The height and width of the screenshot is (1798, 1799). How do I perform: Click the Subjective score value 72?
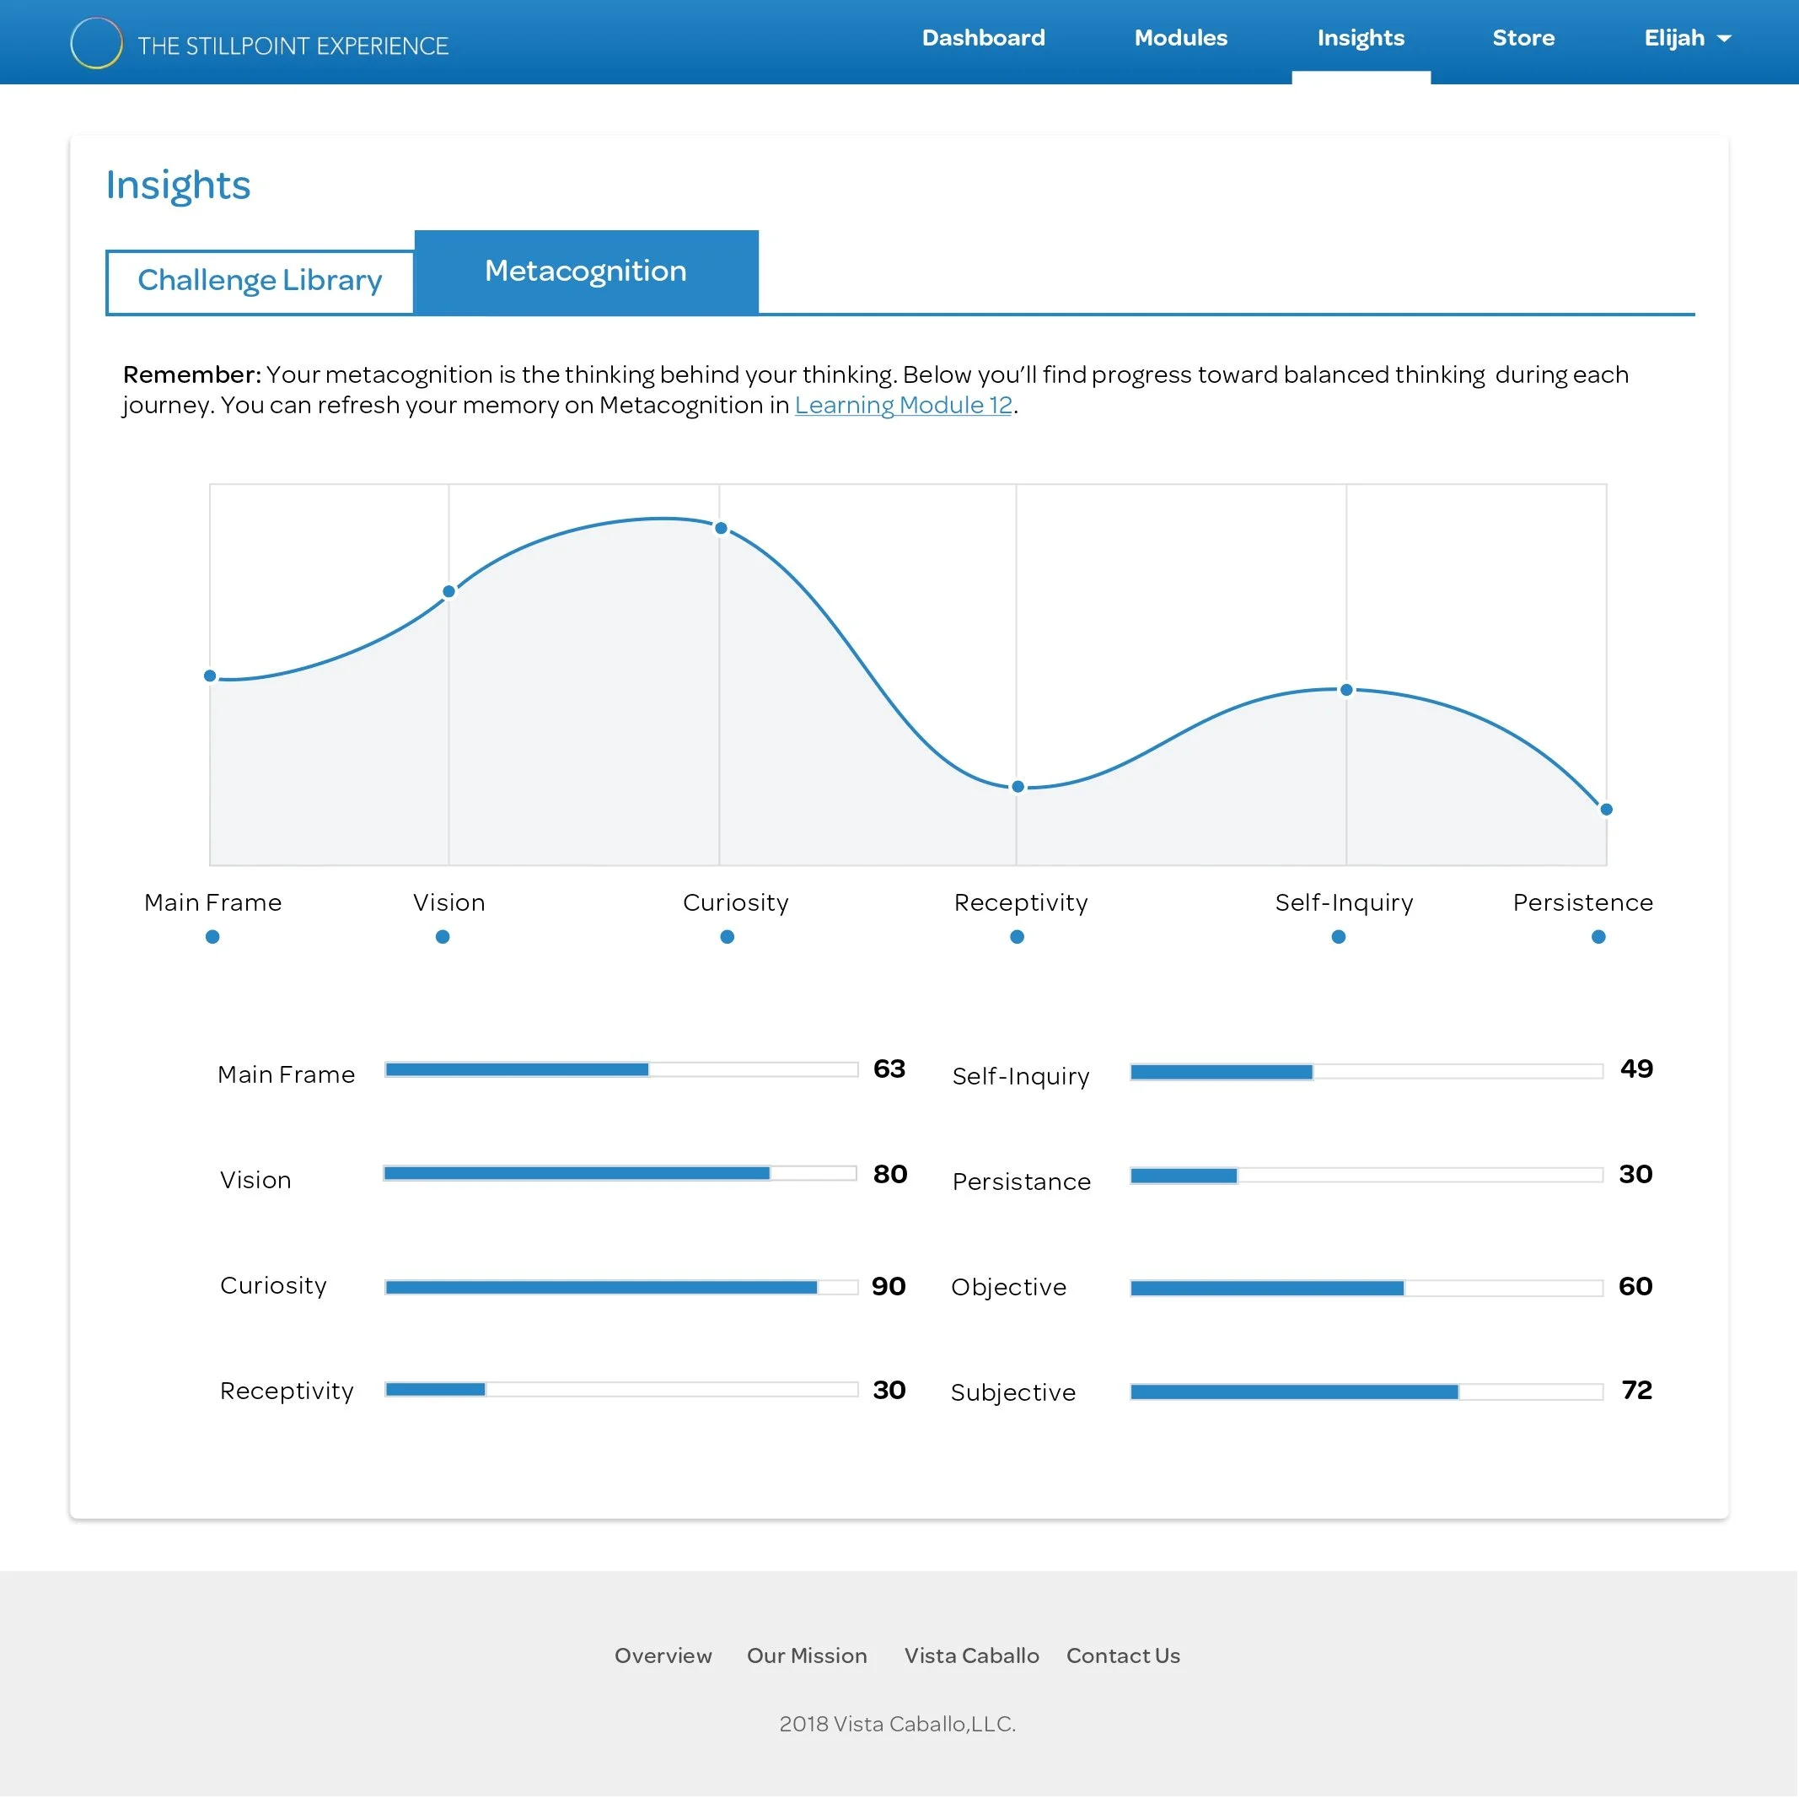point(1636,1390)
